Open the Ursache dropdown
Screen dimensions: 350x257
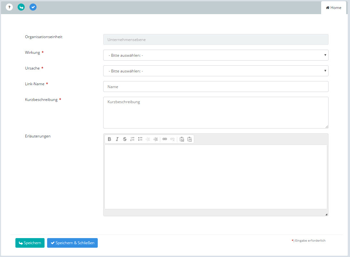(x=216, y=71)
